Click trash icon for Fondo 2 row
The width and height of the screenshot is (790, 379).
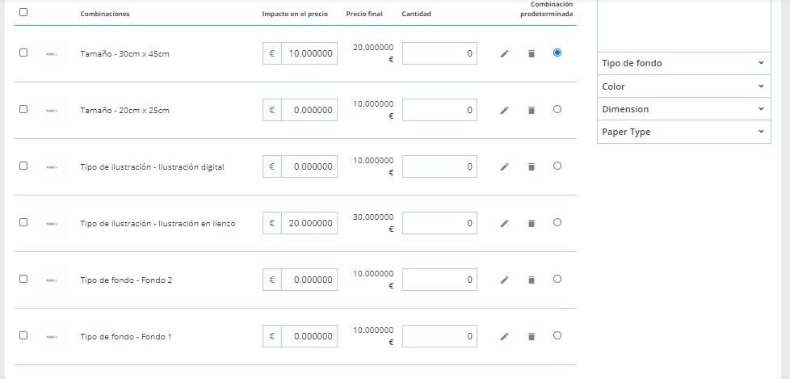point(532,280)
